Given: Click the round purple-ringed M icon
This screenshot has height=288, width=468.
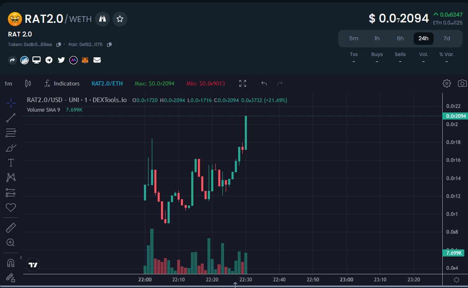Looking at the screenshot, I should pyautogui.click(x=73, y=60).
